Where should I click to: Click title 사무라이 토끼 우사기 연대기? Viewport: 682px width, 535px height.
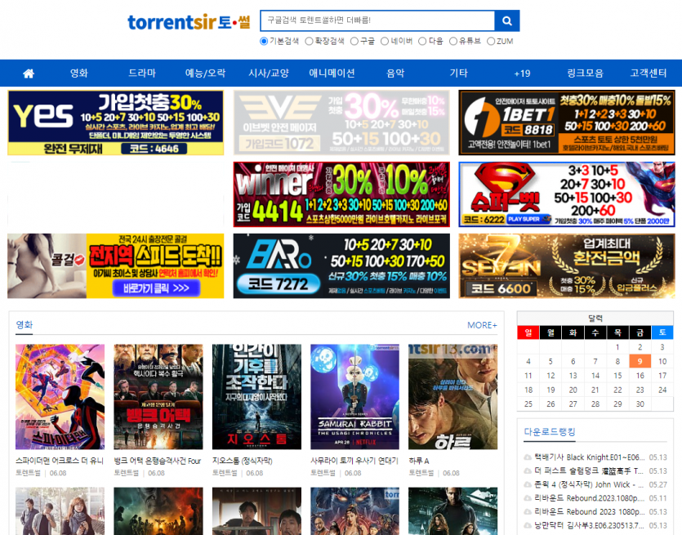[354, 461]
